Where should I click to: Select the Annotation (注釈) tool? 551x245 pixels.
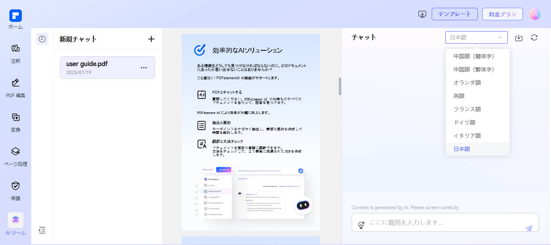tap(16, 54)
